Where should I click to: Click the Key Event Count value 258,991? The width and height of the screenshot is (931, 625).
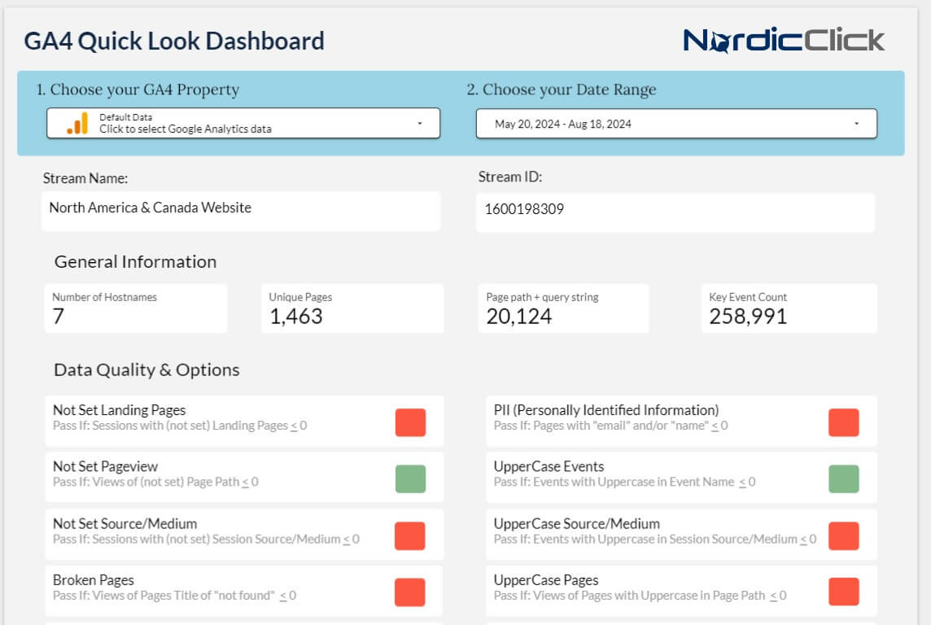click(748, 317)
